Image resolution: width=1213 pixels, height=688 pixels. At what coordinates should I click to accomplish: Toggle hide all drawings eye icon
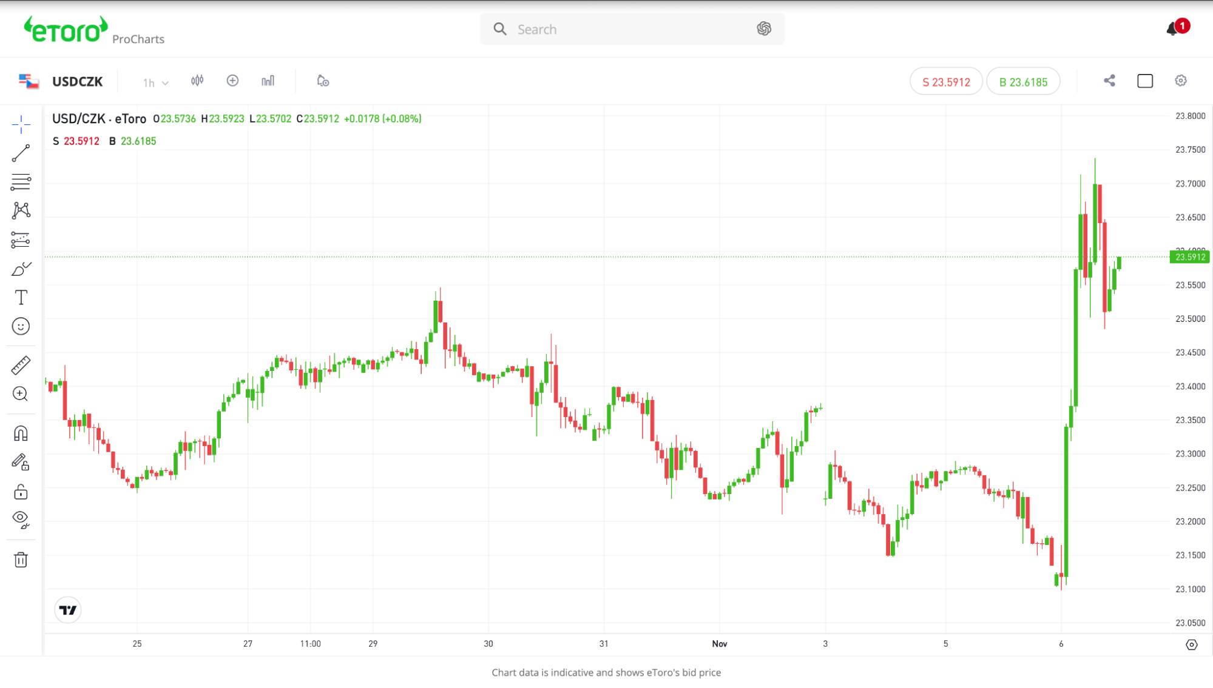[21, 519]
